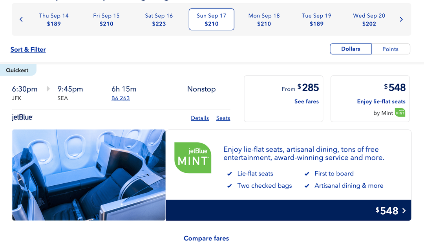Click the Mint cabin seat photo
This screenshot has width=424, height=248.
tap(89, 175)
